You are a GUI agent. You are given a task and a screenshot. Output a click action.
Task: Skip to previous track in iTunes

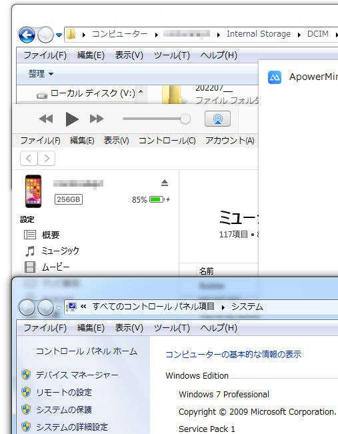pos(46,119)
